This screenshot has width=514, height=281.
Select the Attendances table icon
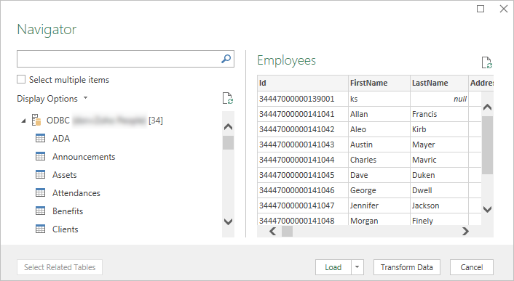point(40,193)
